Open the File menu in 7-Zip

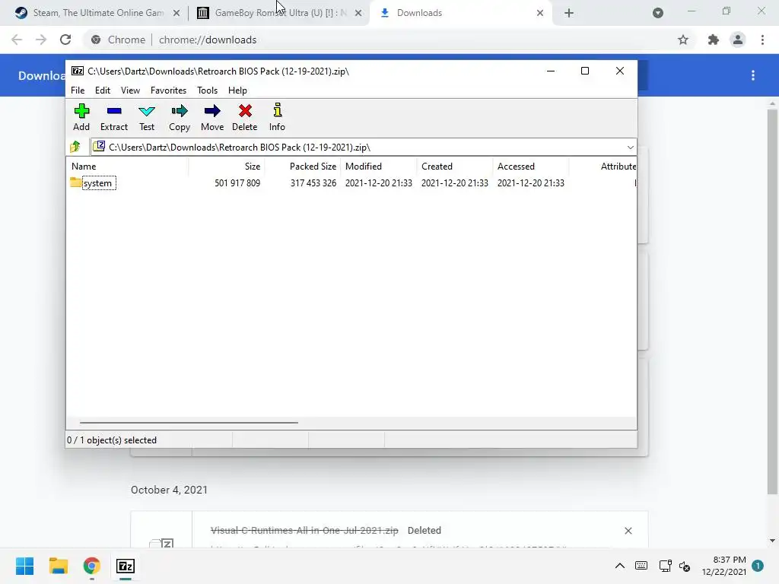78,90
